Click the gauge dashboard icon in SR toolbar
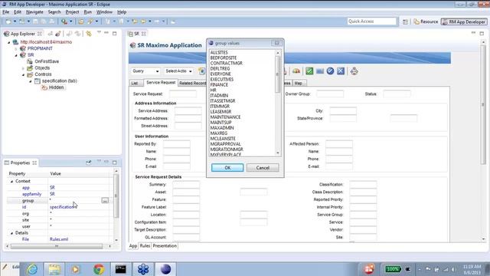 296,71
